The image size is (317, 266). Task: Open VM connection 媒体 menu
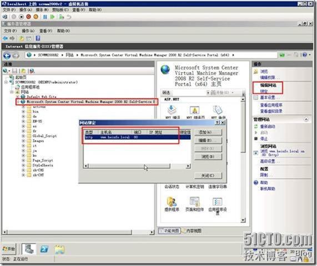[42, 9]
